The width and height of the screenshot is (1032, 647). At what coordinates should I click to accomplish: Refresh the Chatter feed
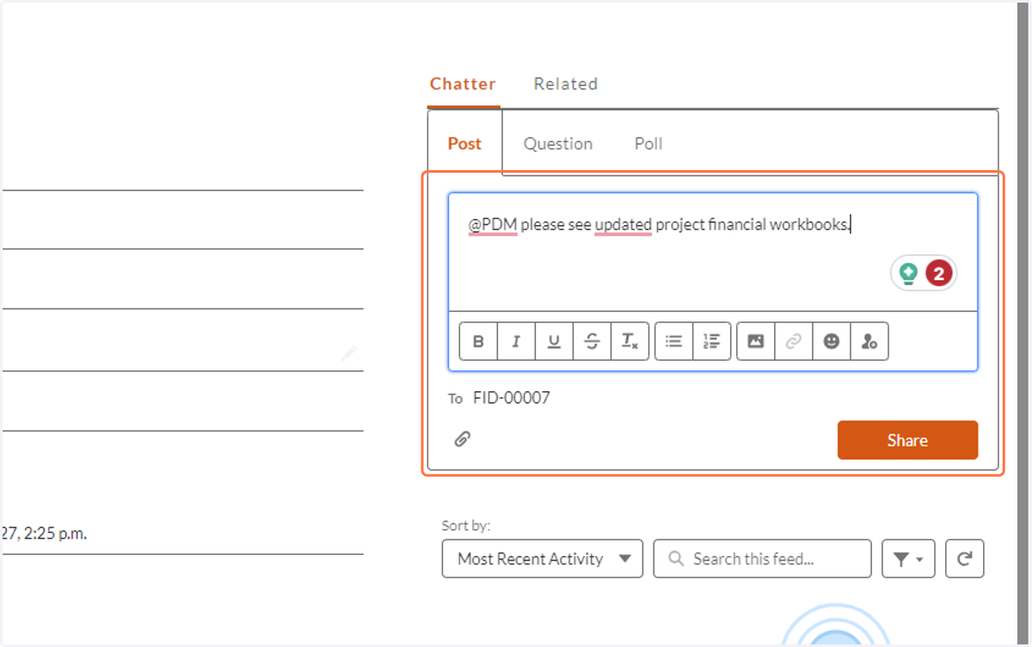click(x=965, y=558)
